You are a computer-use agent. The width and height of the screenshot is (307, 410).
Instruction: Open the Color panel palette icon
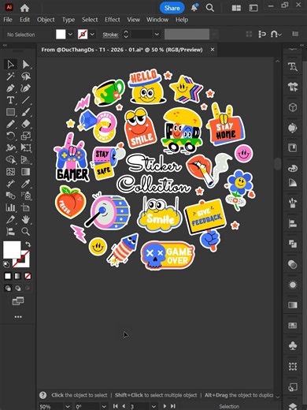coord(293,168)
